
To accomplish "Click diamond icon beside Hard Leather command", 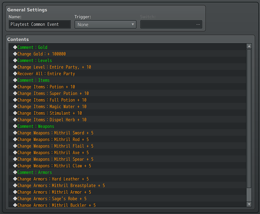I will pyautogui.click(x=15, y=179).
